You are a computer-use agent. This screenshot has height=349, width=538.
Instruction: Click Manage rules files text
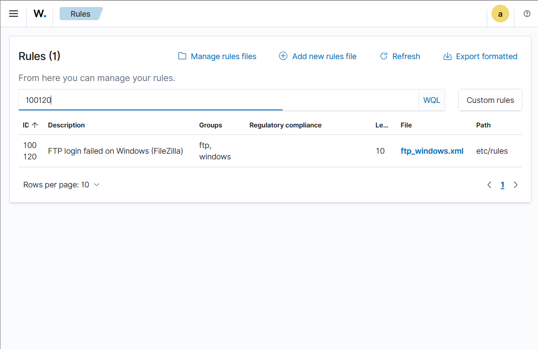coord(223,56)
